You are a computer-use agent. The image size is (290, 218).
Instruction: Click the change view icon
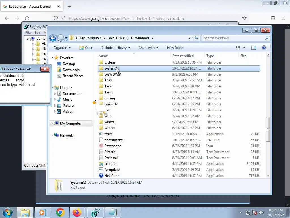[238, 48]
